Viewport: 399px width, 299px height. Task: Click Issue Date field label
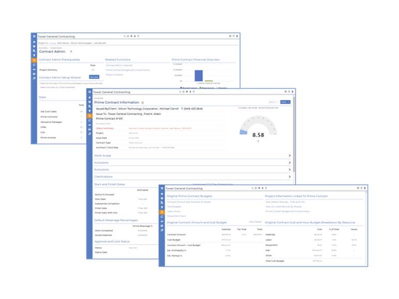tap(101, 138)
